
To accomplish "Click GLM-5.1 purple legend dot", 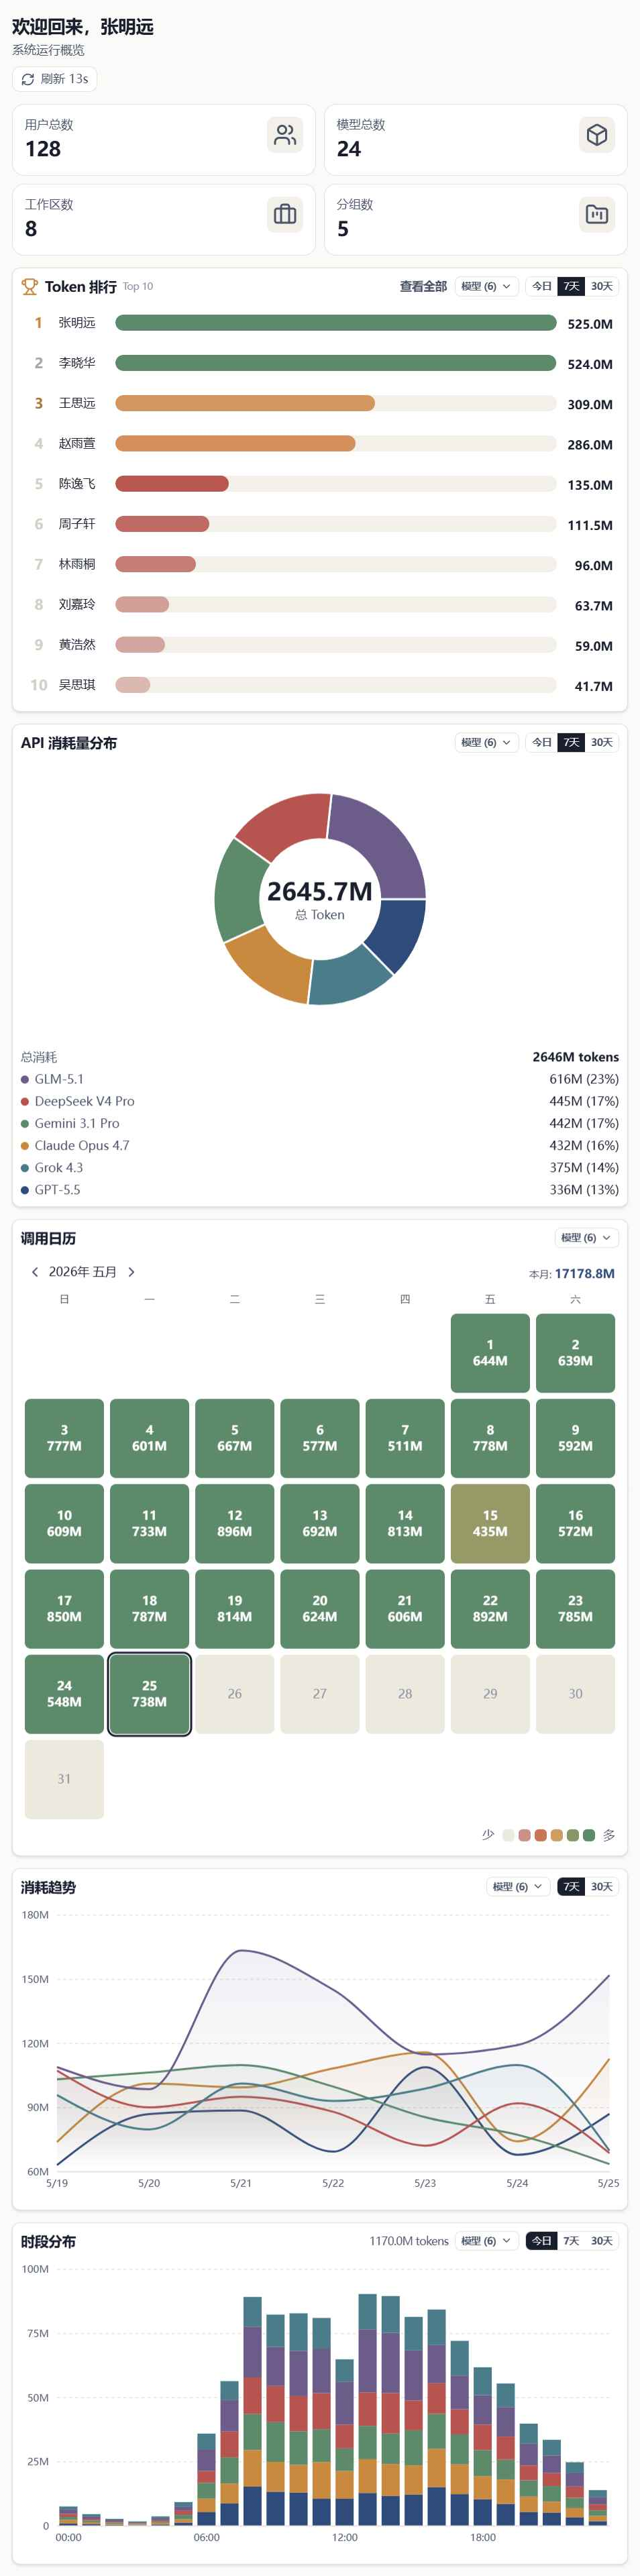I will pyautogui.click(x=25, y=1079).
